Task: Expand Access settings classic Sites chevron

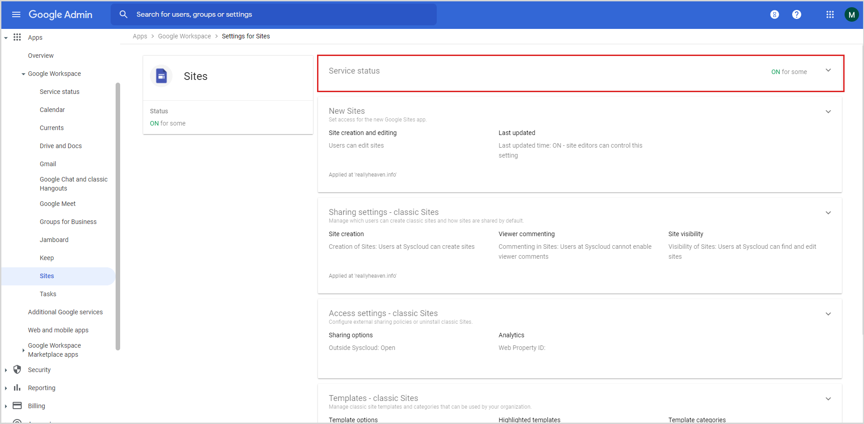Action: tap(828, 314)
